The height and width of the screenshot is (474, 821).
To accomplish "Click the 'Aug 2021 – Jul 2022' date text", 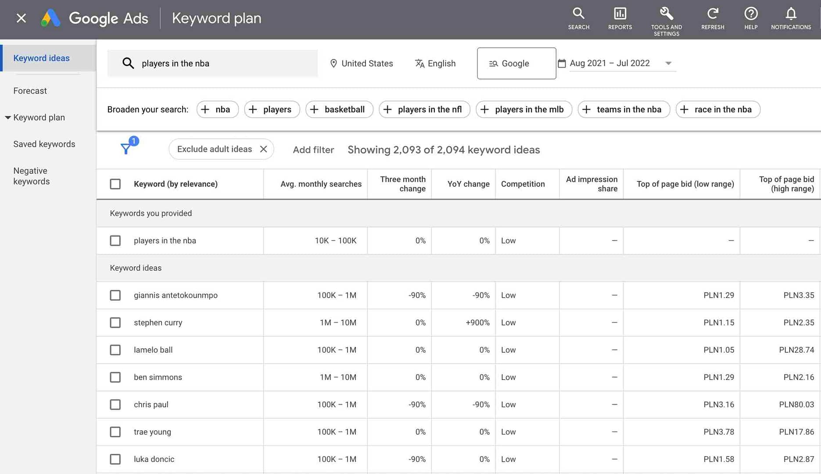I will tap(609, 63).
